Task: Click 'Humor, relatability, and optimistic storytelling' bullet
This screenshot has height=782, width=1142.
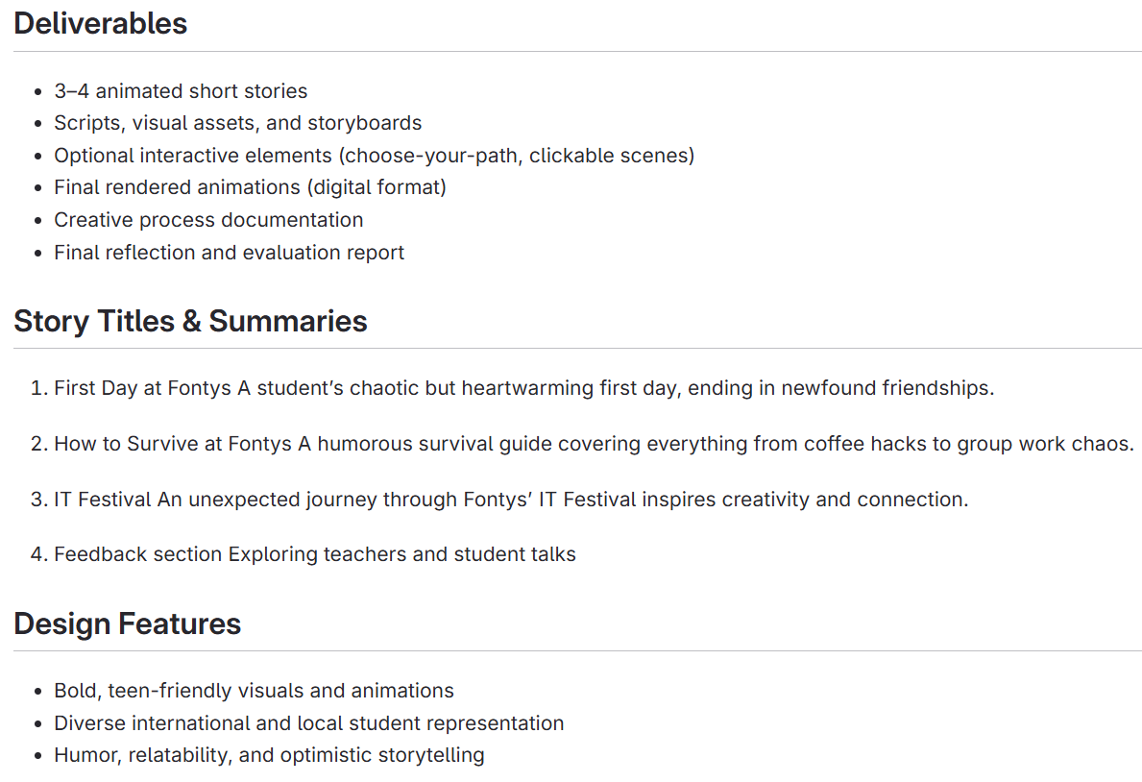Action: [x=269, y=755]
